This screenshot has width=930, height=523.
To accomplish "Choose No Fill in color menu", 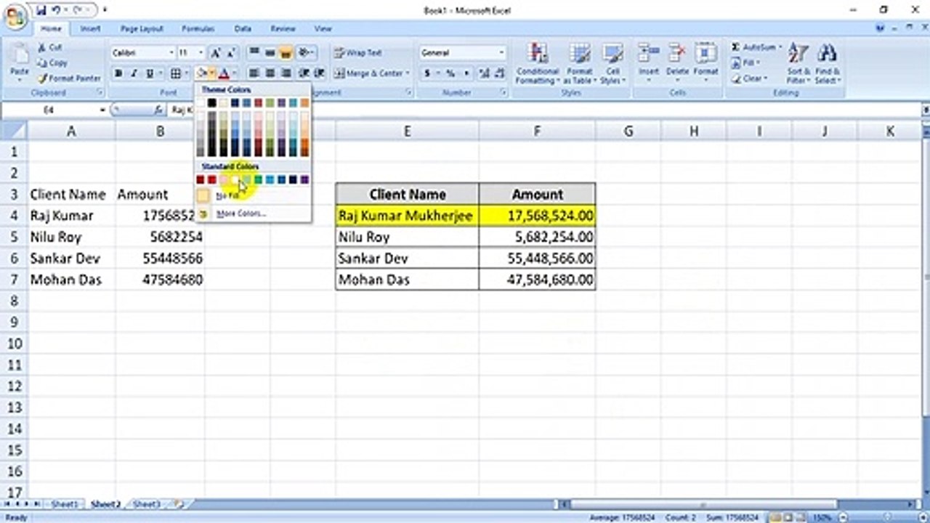I will click(x=253, y=195).
